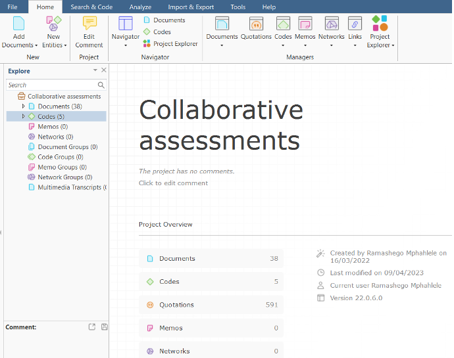Screen dimensions: 454x358
Task: Open the Quotations manager
Action: point(256,25)
